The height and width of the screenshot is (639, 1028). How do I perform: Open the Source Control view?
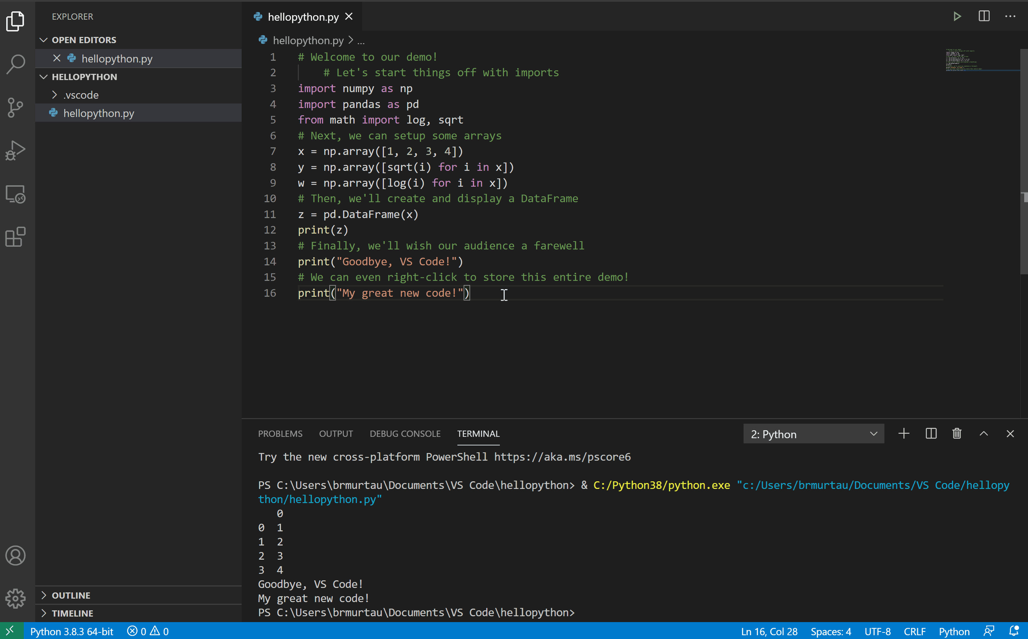tap(16, 108)
